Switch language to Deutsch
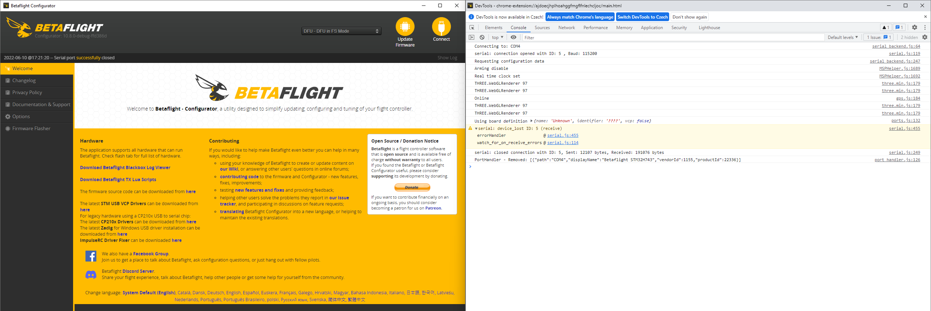 pos(216,293)
